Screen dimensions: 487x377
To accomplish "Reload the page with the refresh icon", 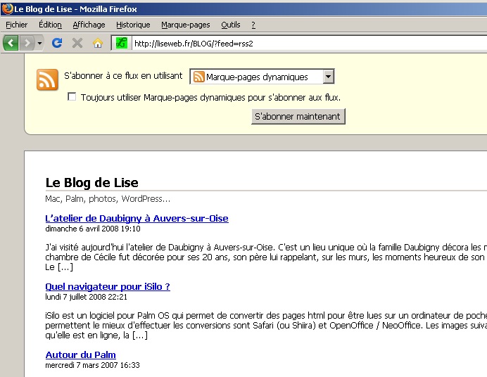I will 58,43.
